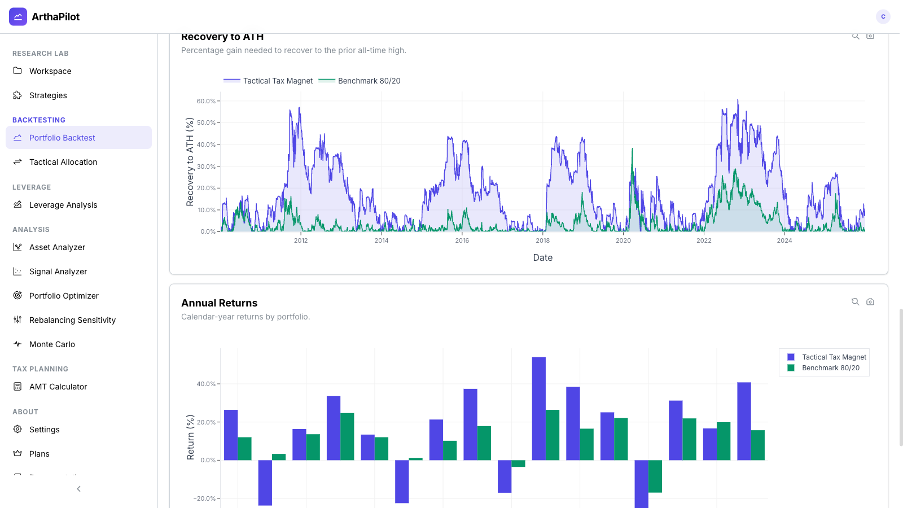This screenshot has width=903, height=508.
Task: Click the Portfolio Optimizer target icon
Action: (17, 296)
